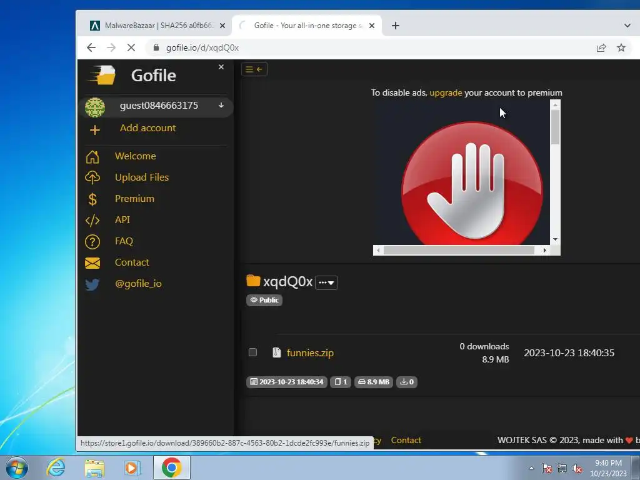
Task: Close the Gofile sidebar with X
Action: (x=221, y=67)
